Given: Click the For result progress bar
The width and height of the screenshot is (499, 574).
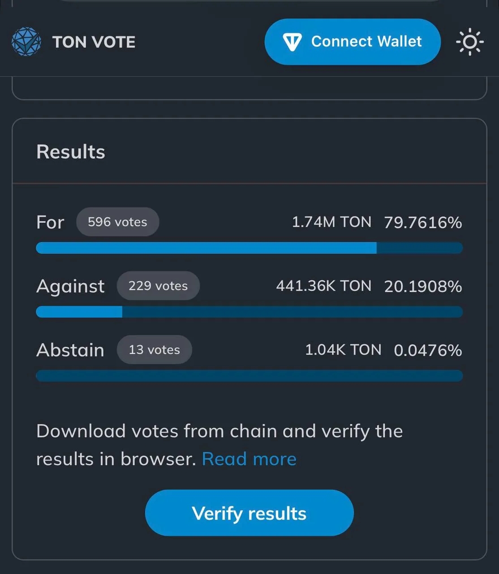Looking at the screenshot, I should tap(249, 248).
